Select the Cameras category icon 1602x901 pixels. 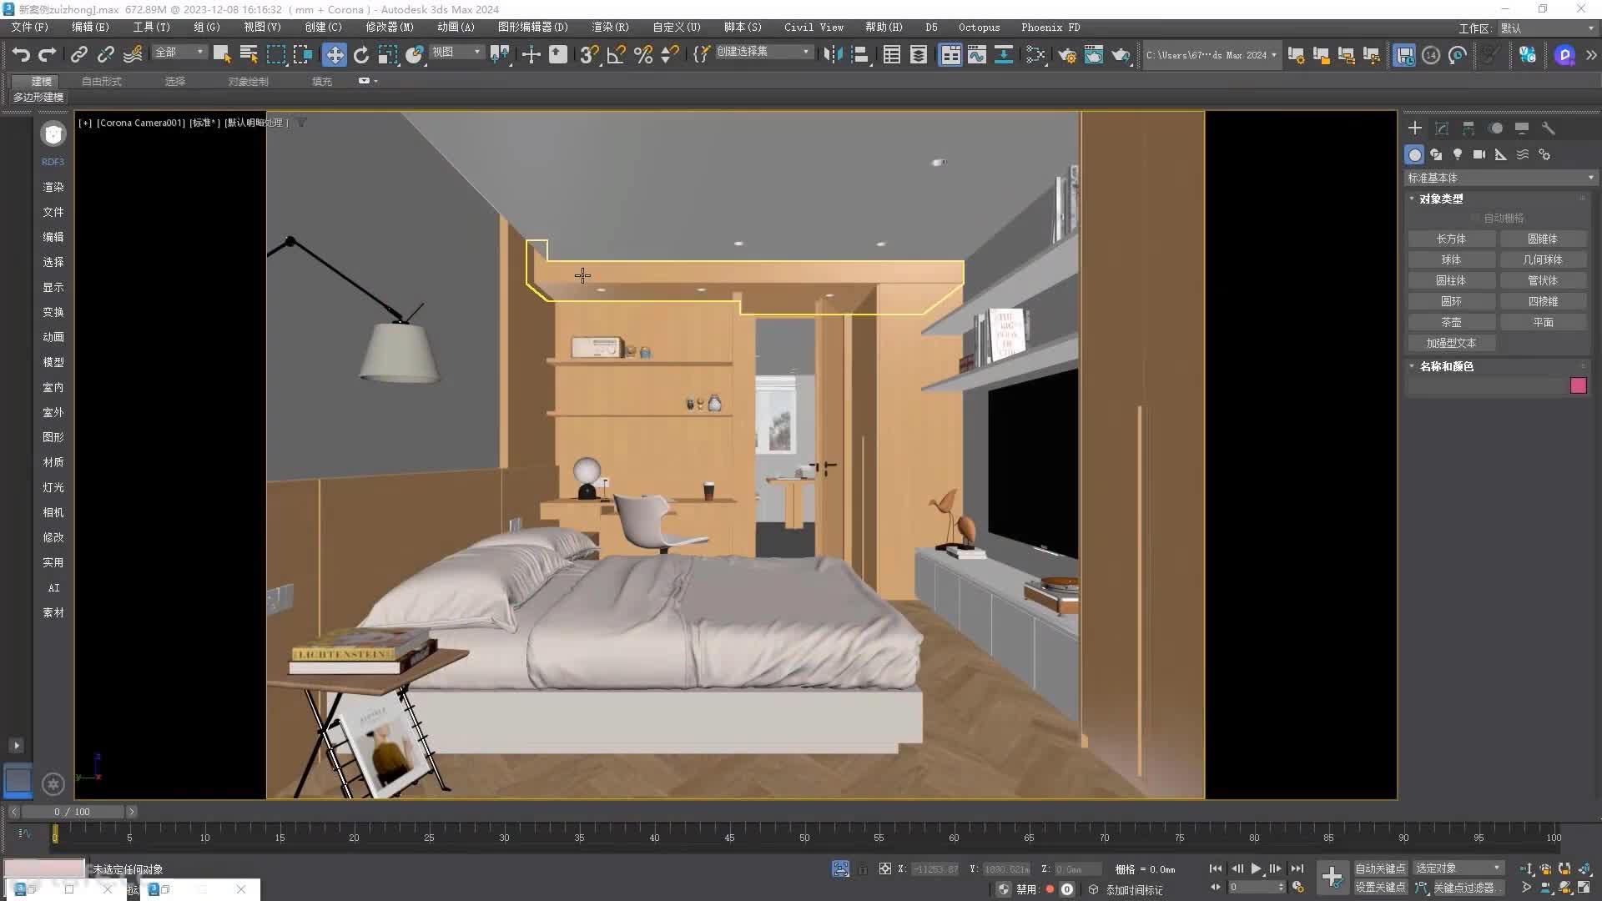[1479, 154]
